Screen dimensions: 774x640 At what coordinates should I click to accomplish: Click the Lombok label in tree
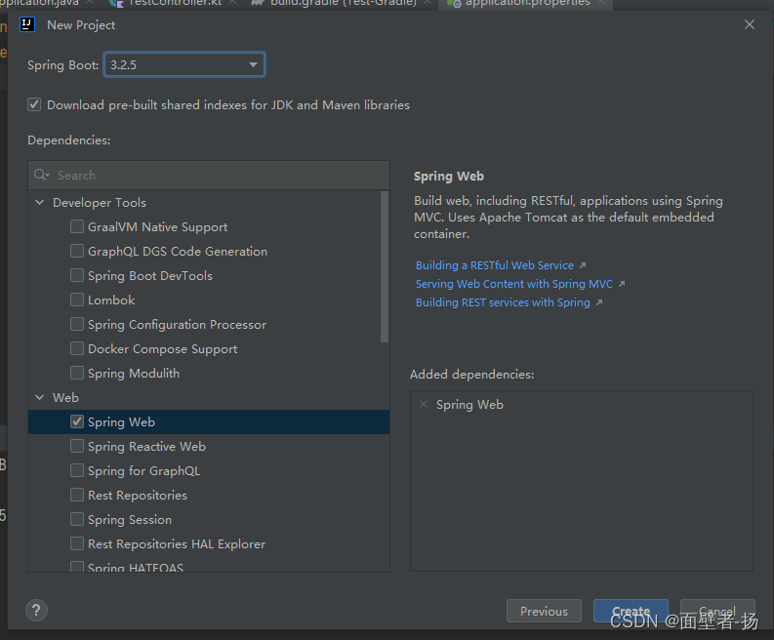[x=111, y=300]
